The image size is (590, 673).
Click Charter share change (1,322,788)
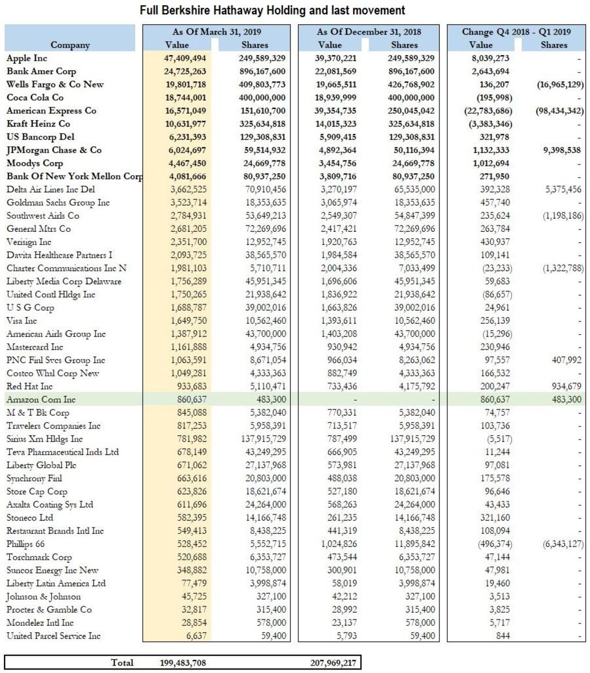563,268
